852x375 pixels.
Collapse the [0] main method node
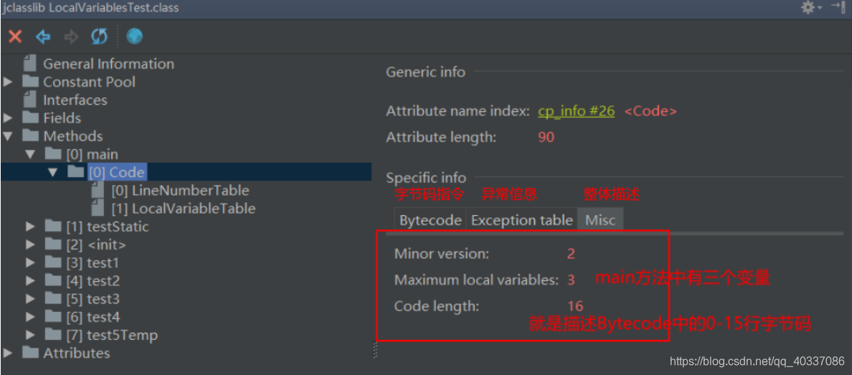[x=30, y=154]
